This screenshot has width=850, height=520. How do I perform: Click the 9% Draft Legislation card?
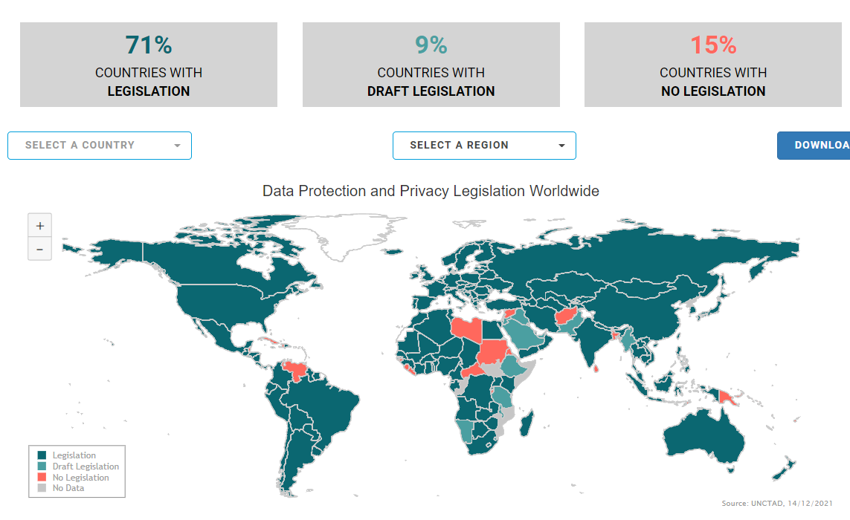point(431,65)
